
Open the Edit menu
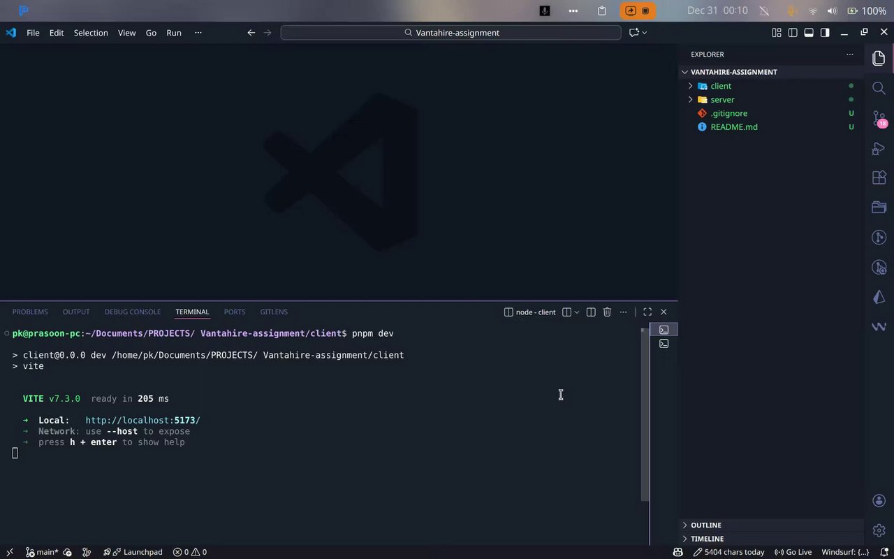57,33
